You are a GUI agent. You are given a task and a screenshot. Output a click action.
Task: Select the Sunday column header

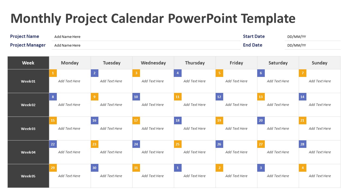[x=319, y=63]
